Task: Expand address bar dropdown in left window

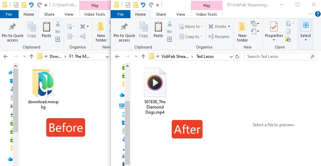Action: pyautogui.click(x=107, y=56)
